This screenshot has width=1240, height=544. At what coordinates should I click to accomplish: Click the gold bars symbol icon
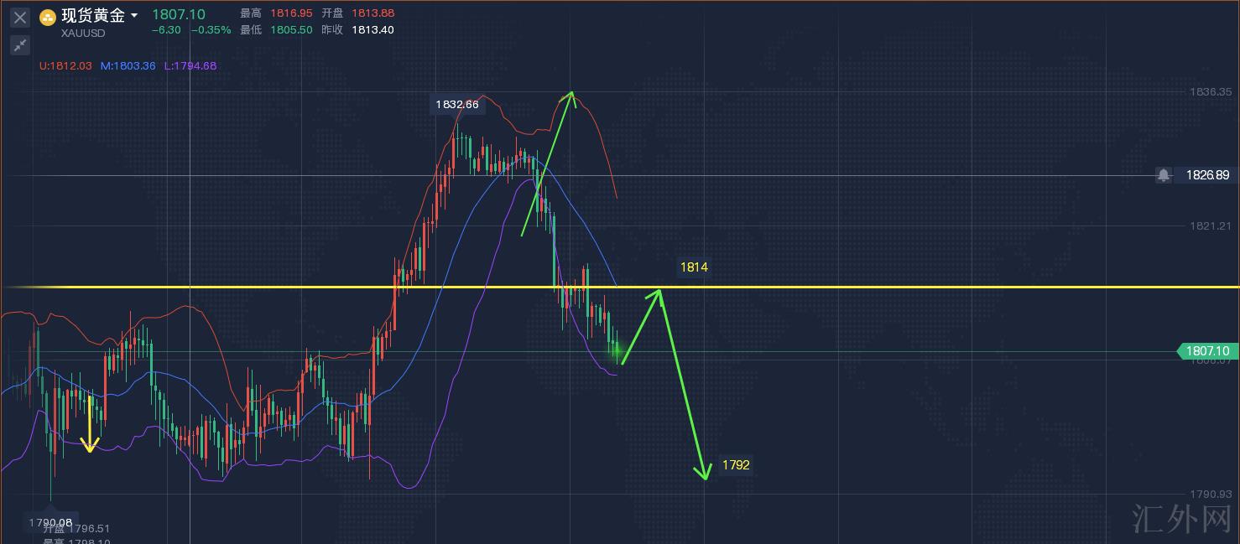click(48, 18)
